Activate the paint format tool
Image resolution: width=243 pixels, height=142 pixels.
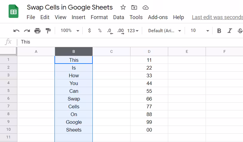tap(48, 31)
